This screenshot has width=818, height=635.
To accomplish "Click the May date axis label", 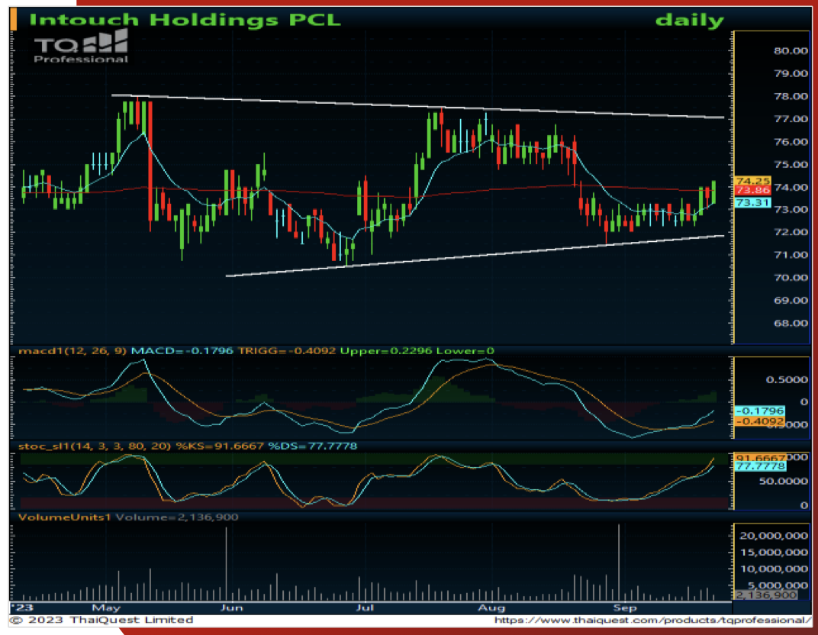I will pyautogui.click(x=106, y=608).
